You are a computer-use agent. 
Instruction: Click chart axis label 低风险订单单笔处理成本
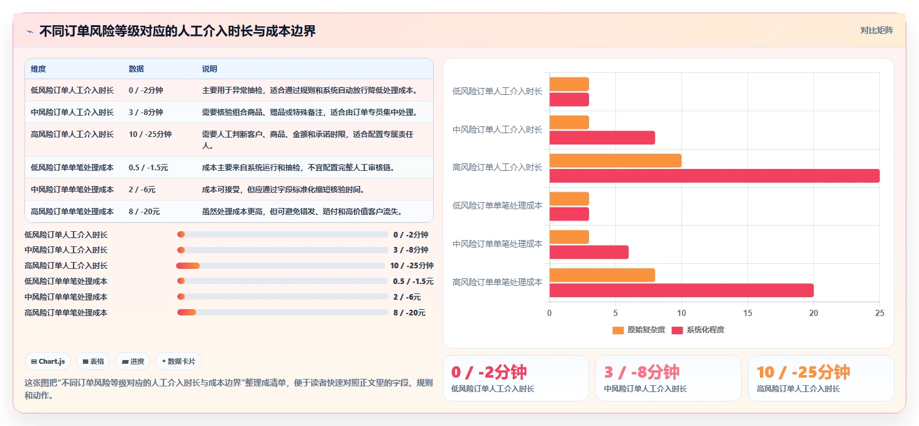497,205
